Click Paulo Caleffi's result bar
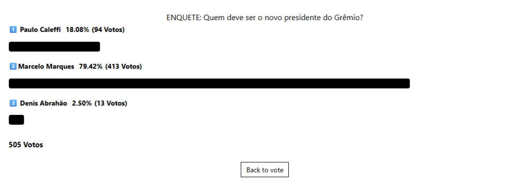 click(55, 47)
